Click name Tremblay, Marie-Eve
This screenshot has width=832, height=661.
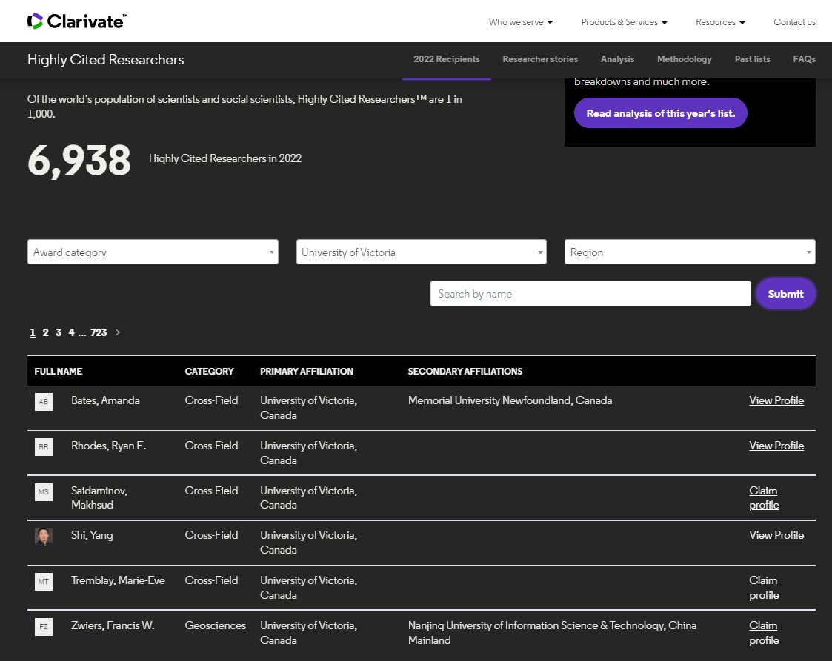click(119, 580)
